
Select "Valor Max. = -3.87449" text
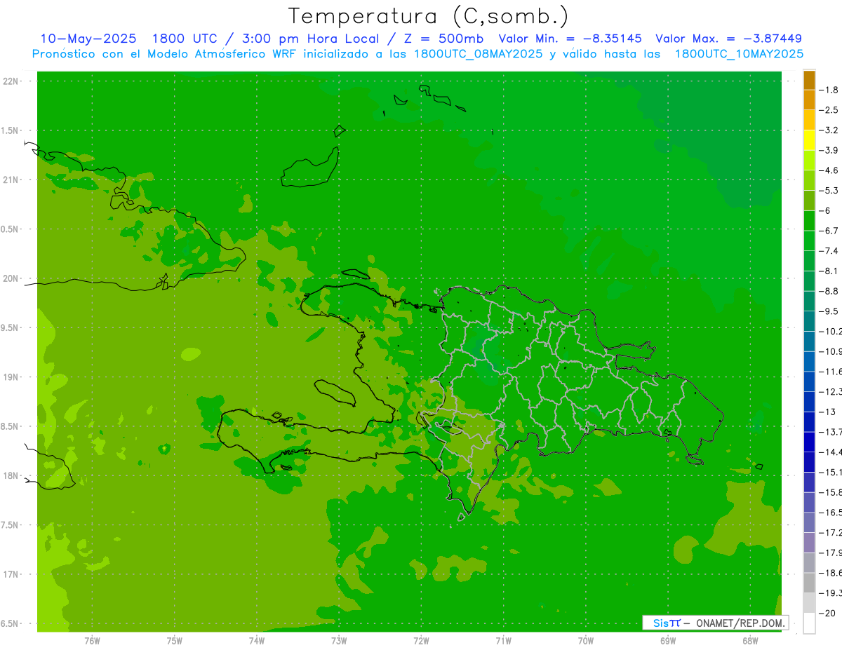[x=728, y=39]
